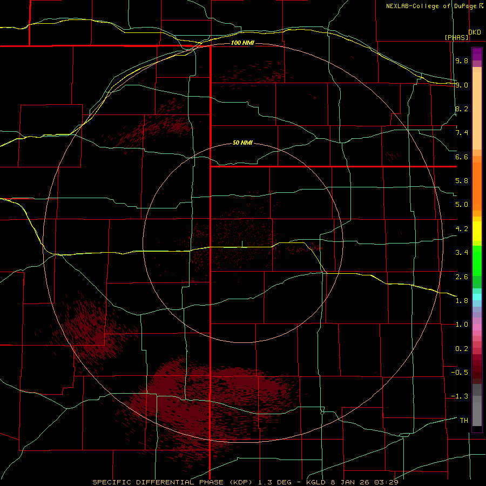Click the 0.2 scale label

(x=462, y=349)
